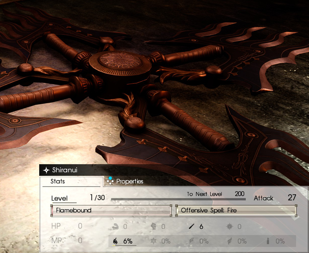Screen dimensions: 309x253
Task: Click the blue dots Properties icon
Action: pos(110,181)
